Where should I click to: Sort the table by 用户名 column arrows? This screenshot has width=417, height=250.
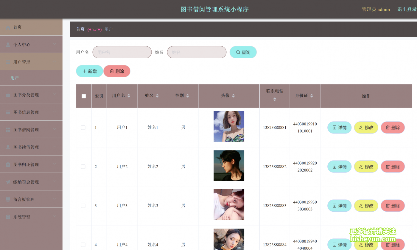tap(129, 96)
